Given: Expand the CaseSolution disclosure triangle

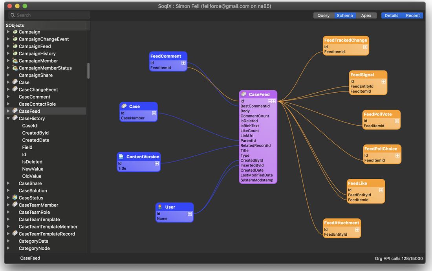Looking at the screenshot, I should tap(8, 190).
